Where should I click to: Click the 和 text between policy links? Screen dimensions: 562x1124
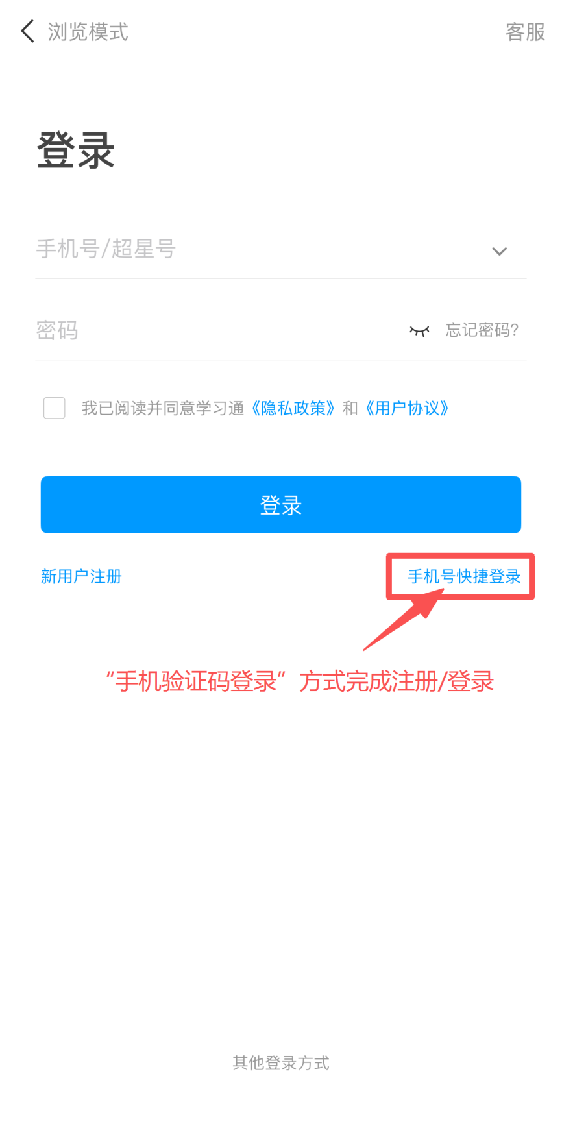350,408
